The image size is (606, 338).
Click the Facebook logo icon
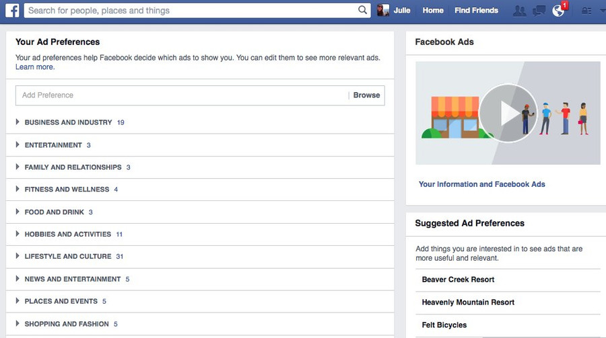point(12,10)
